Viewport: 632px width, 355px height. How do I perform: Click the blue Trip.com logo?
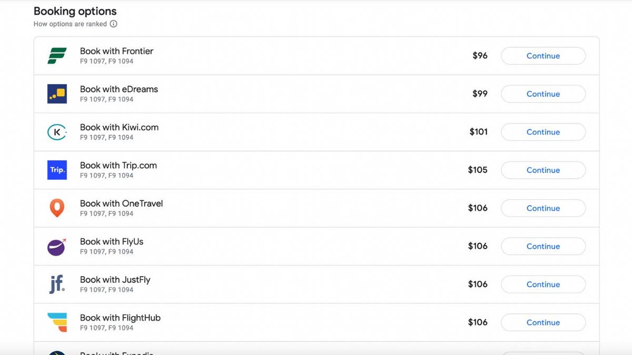pyautogui.click(x=57, y=170)
